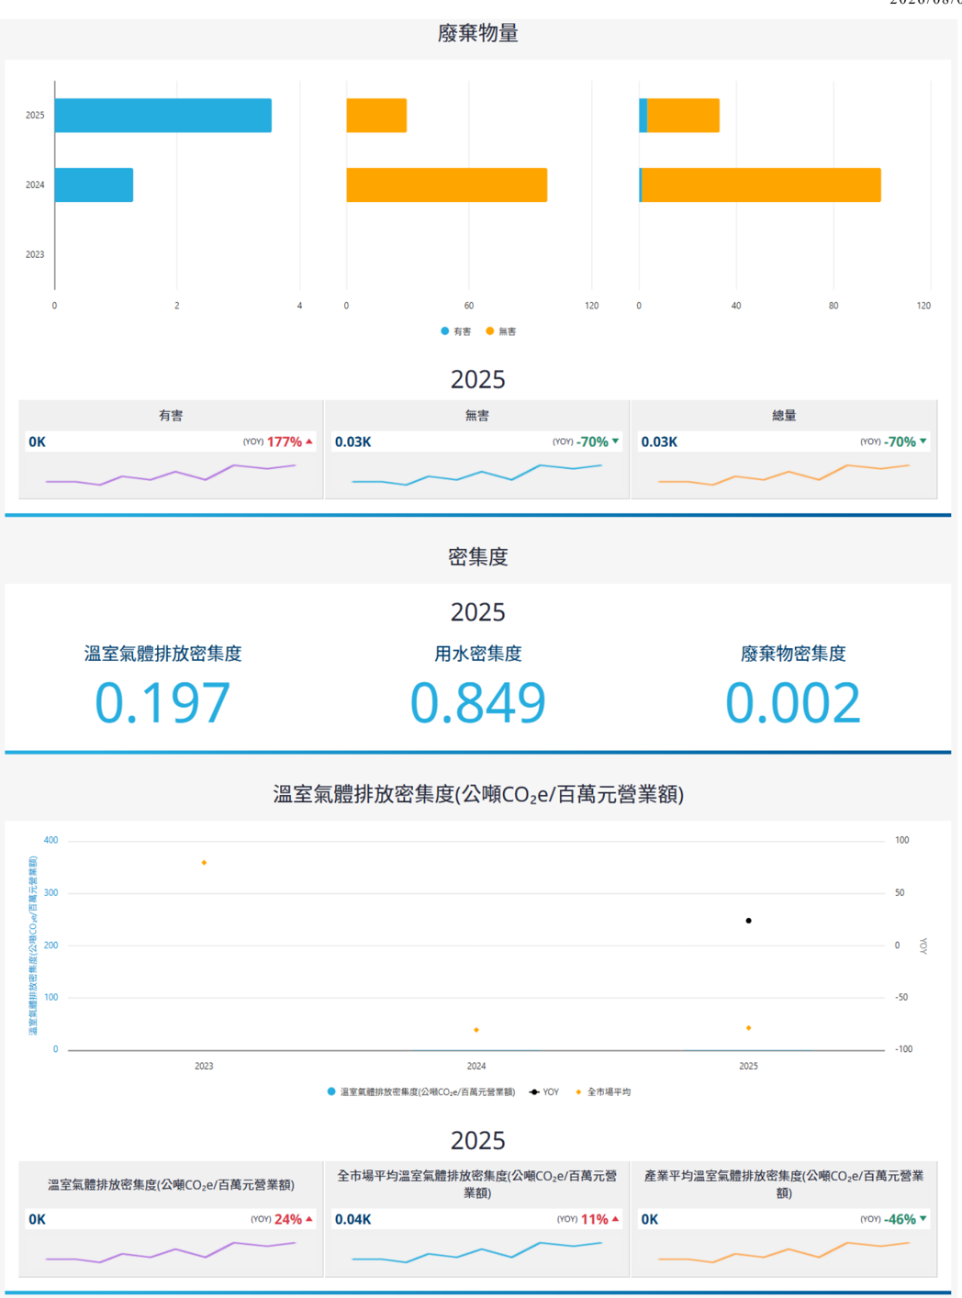This screenshot has height=1298, width=962.
Task: Click the 0.03K value in the 總量 card
Action: point(660,442)
